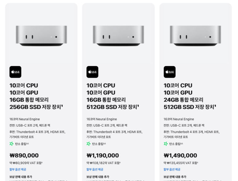Click 보상 판매 내용 추가 on the ₩1,190,000 card
Screen dimensions: 238x181
click(98, 177)
